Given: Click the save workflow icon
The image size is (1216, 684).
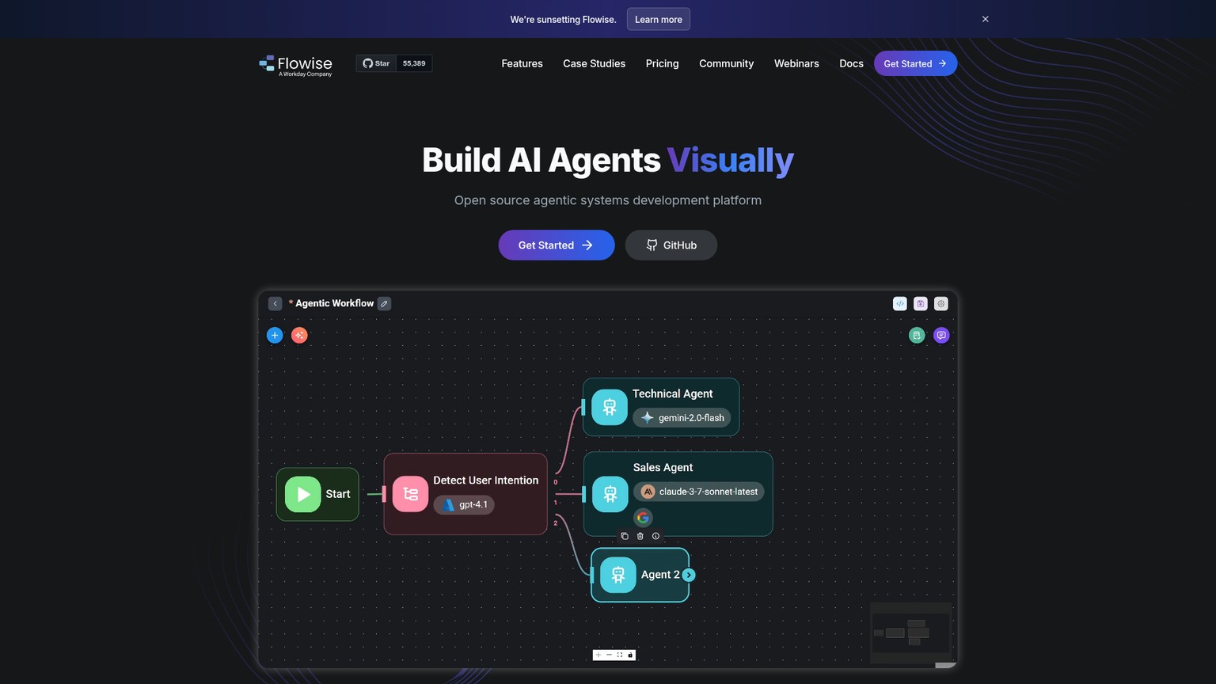Looking at the screenshot, I should (921, 303).
